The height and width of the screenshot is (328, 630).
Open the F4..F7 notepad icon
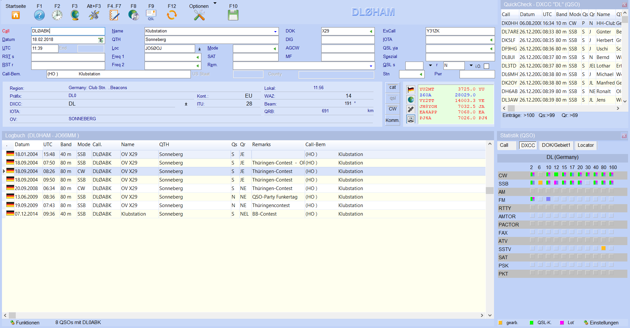click(114, 15)
